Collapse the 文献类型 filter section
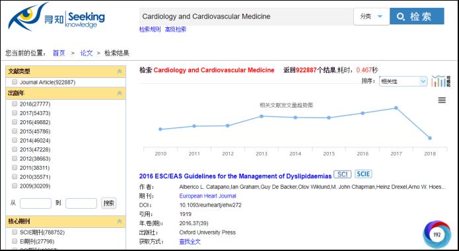 pyautogui.click(x=119, y=71)
